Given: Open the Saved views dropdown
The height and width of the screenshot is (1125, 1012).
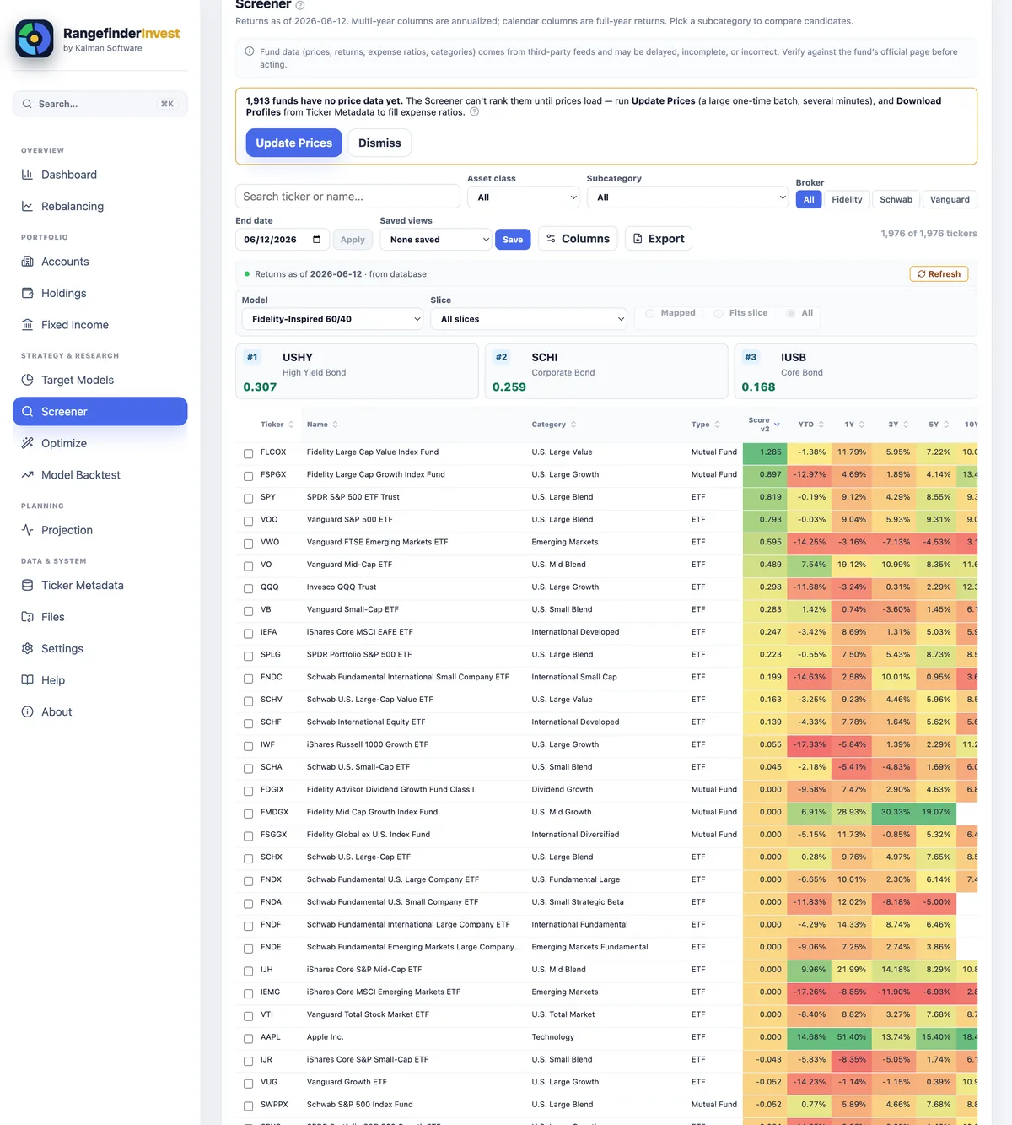Looking at the screenshot, I should click(435, 240).
